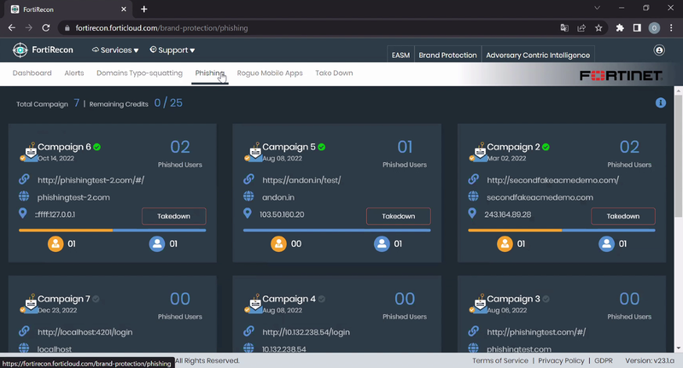683x368 pixels.
Task: Go to the Take Down tab
Action: [x=334, y=73]
